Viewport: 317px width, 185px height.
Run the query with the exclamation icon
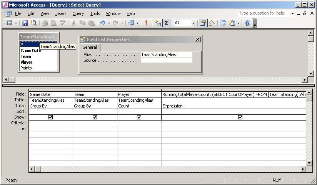pos(146,23)
